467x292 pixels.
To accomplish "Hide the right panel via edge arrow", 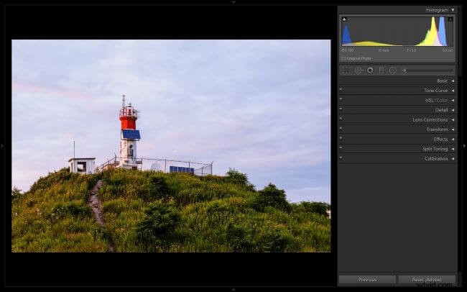I will pyautogui.click(x=464, y=146).
